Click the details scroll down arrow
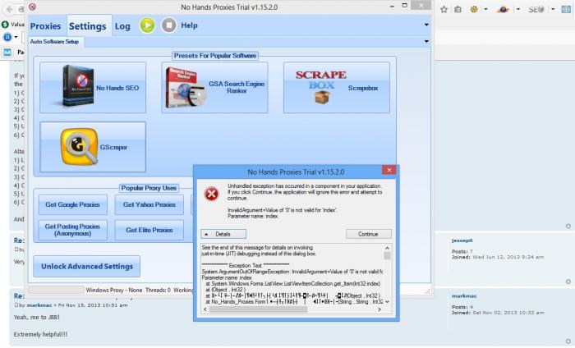The height and width of the screenshot is (348, 575). (x=387, y=301)
